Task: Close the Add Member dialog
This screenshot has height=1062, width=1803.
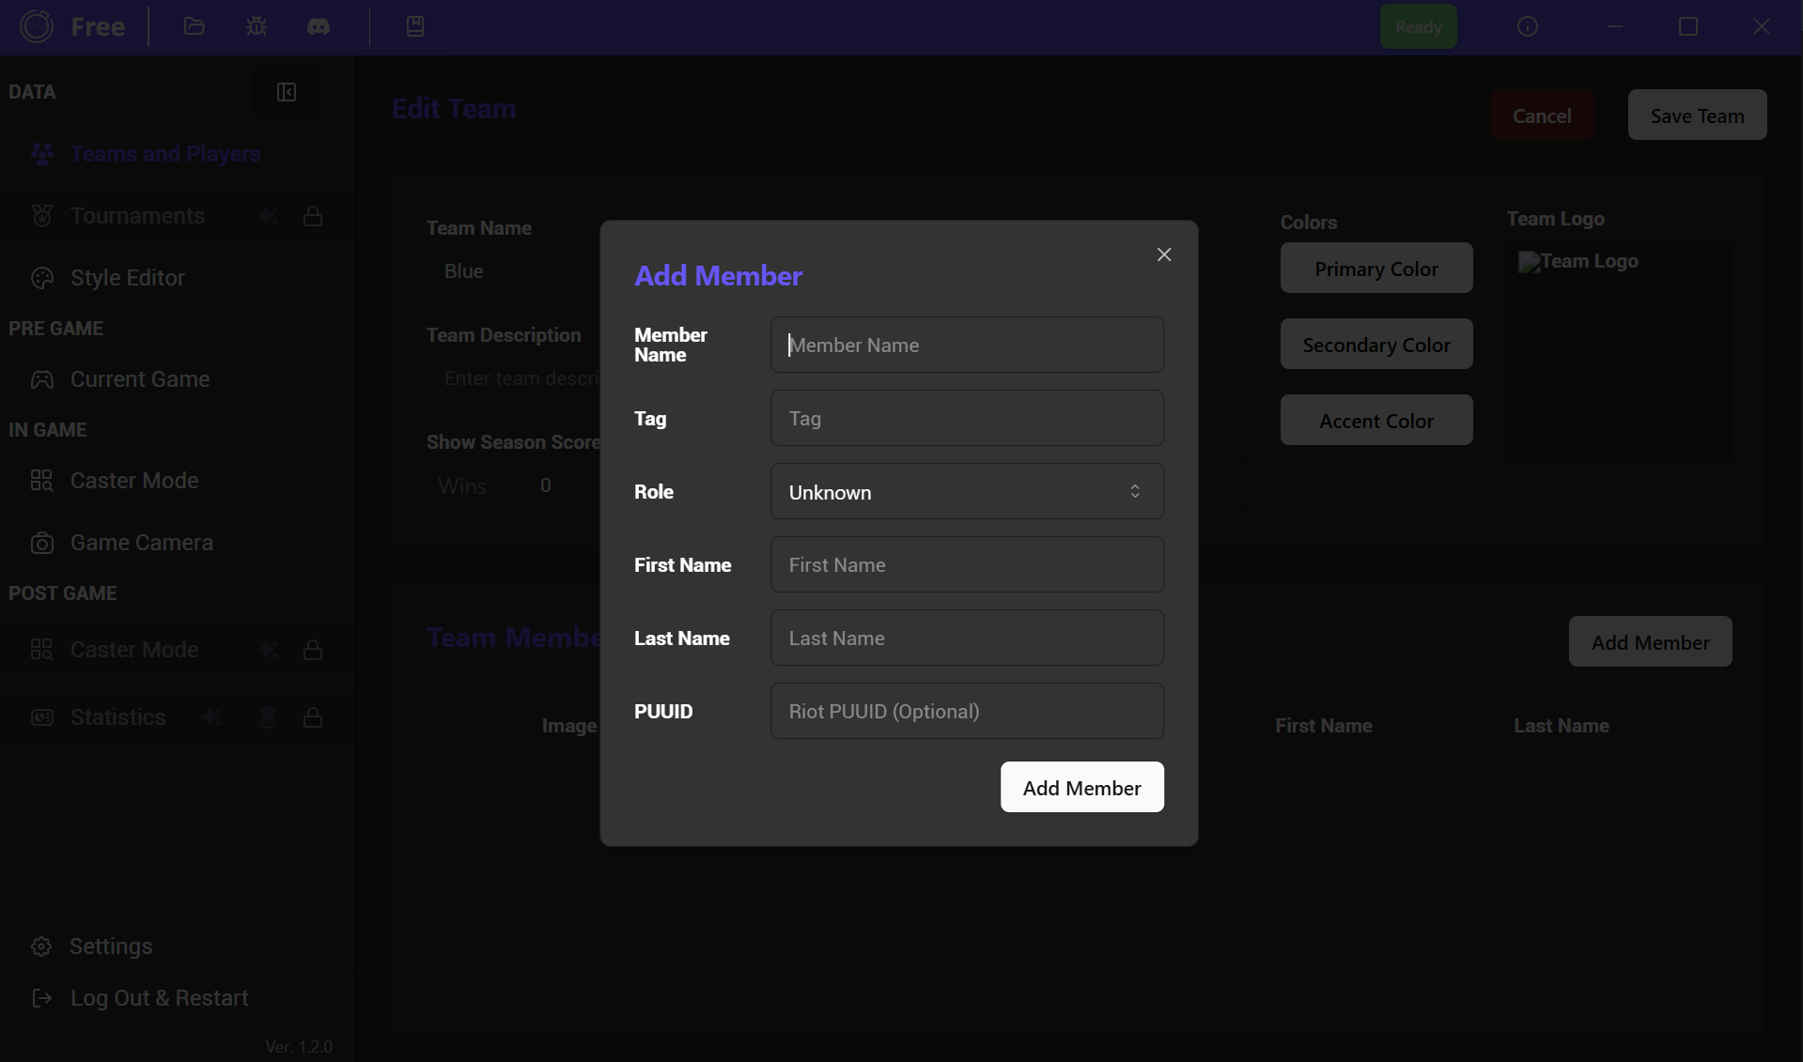Action: click(x=1163, y=254)
